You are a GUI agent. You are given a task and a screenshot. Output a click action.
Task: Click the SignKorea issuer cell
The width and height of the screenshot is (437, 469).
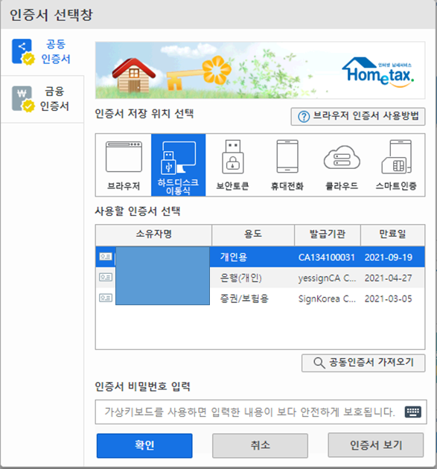(327, 299)
